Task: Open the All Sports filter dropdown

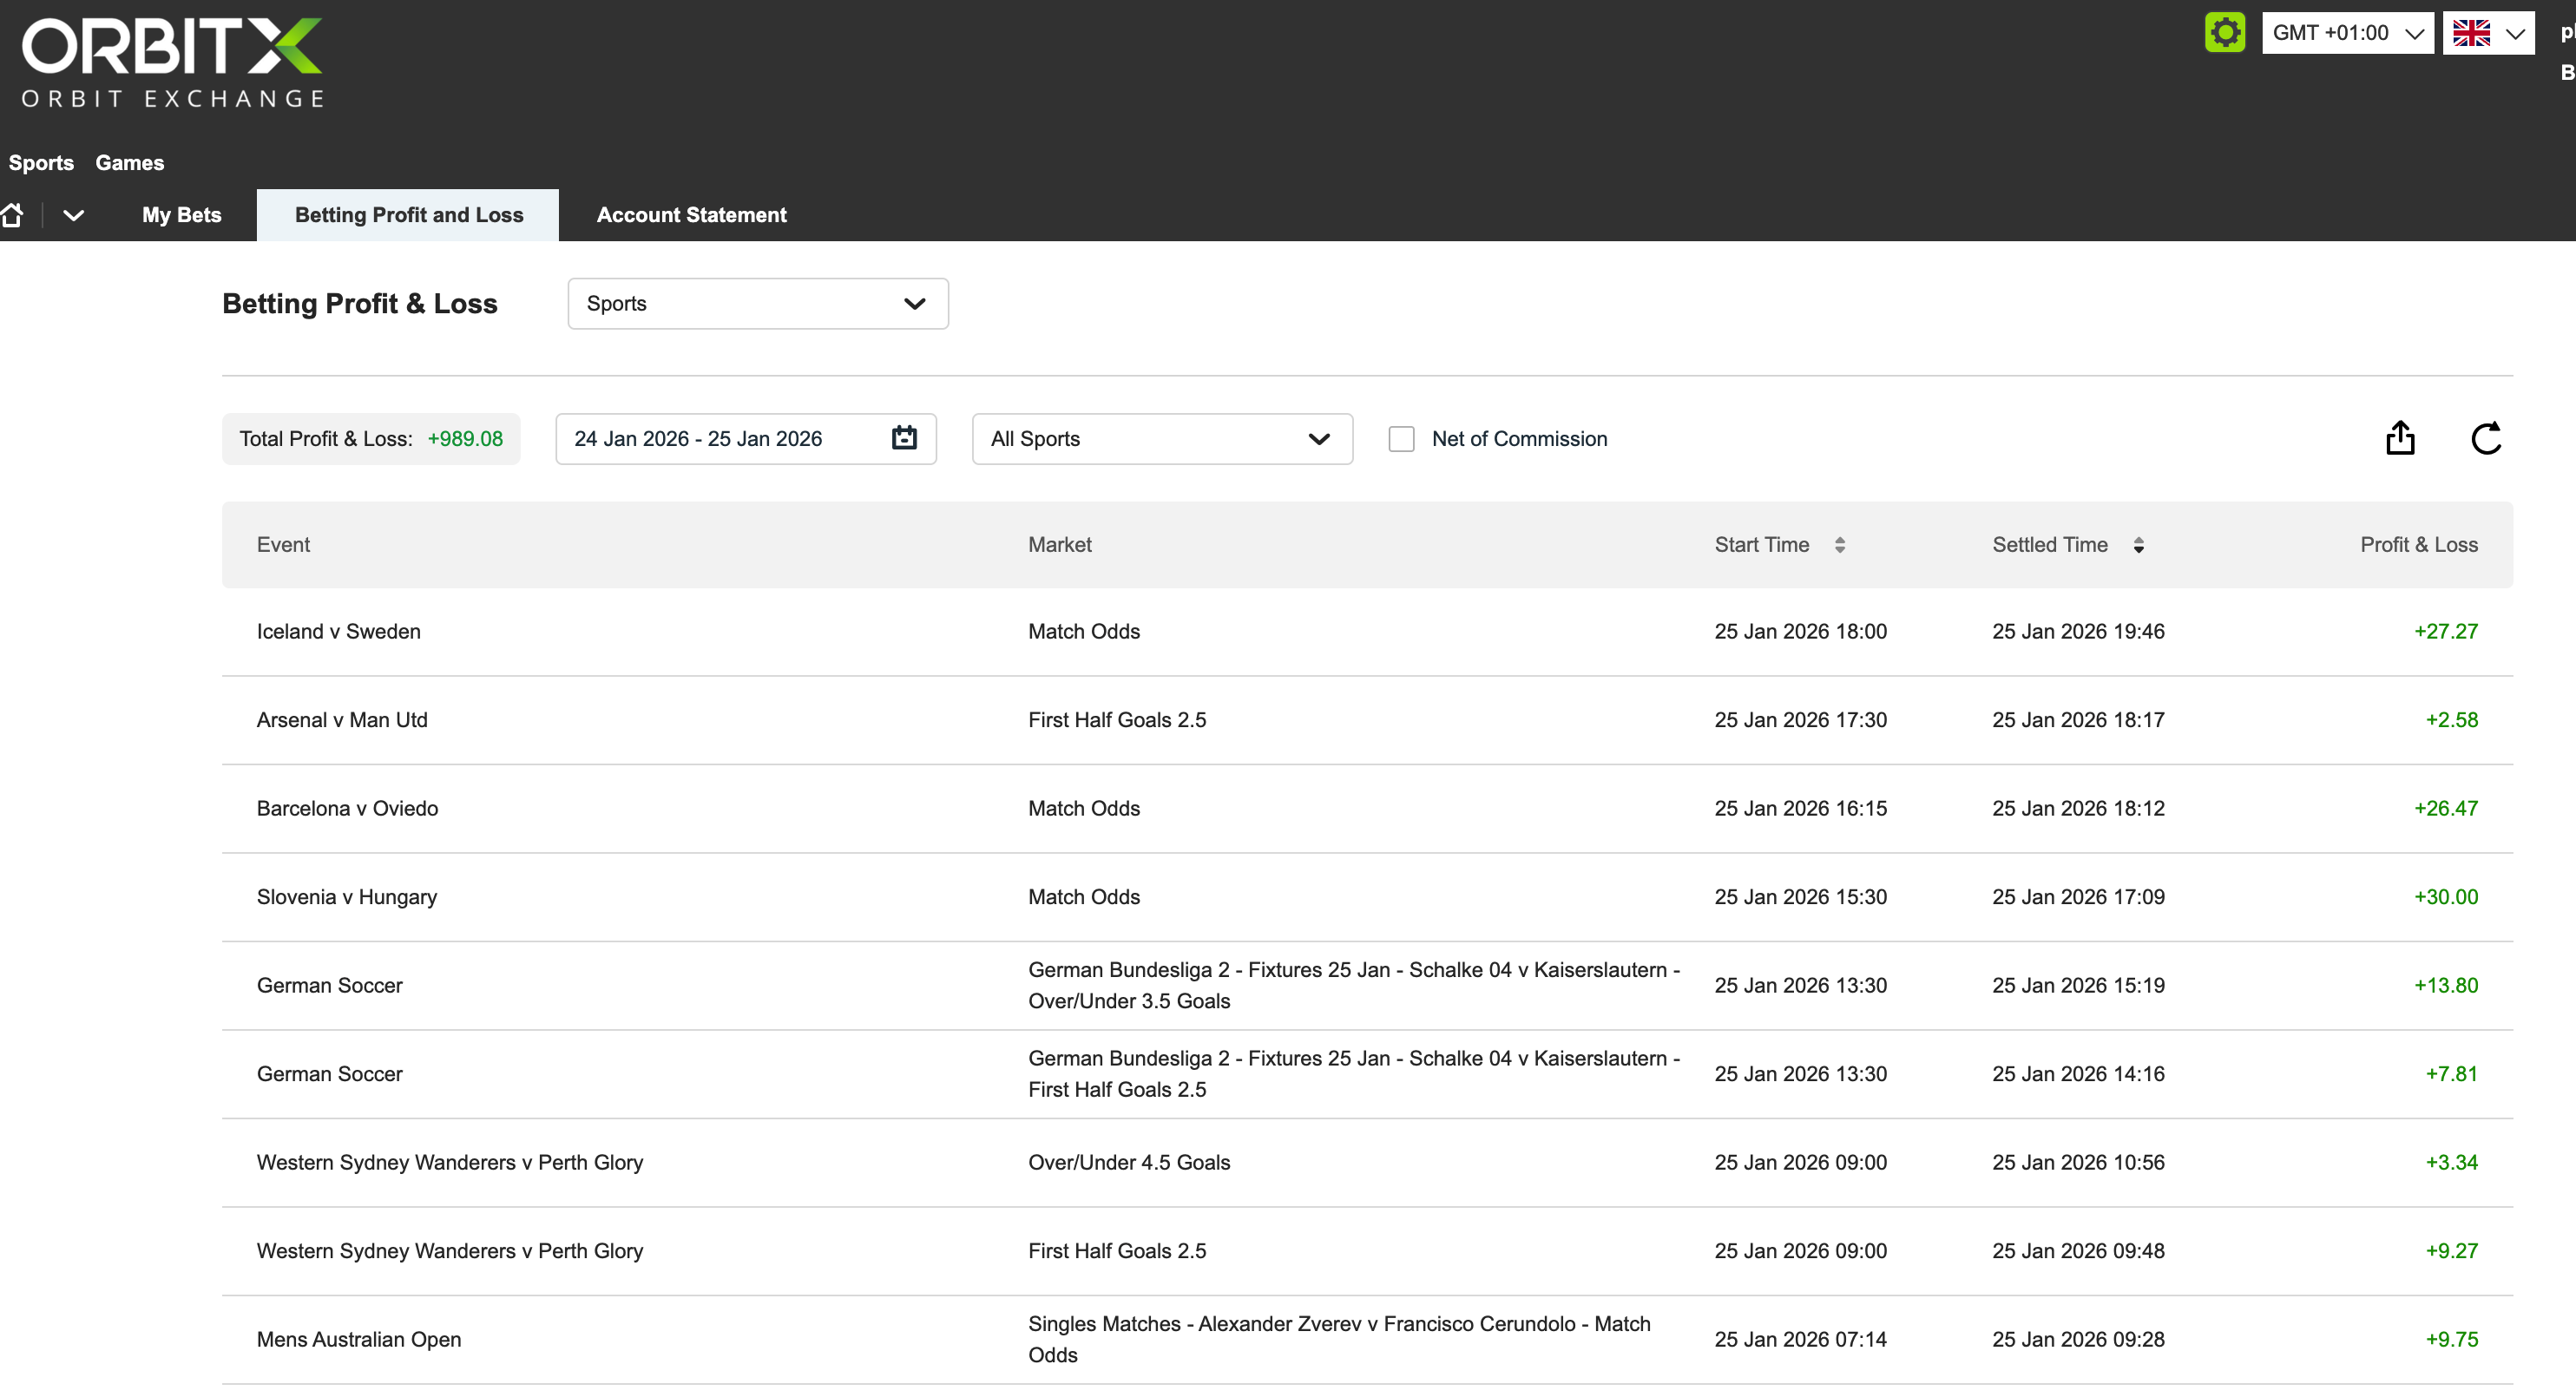Action: pyautogui.click(x=1162, y=439)
